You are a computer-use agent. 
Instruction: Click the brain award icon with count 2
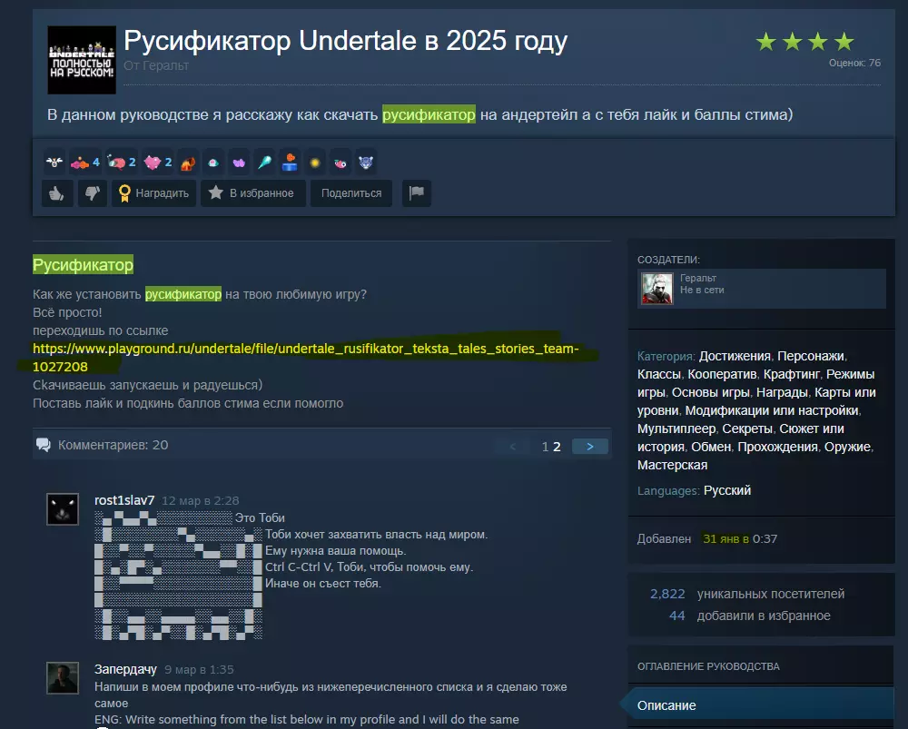click(x=121, y=163)
